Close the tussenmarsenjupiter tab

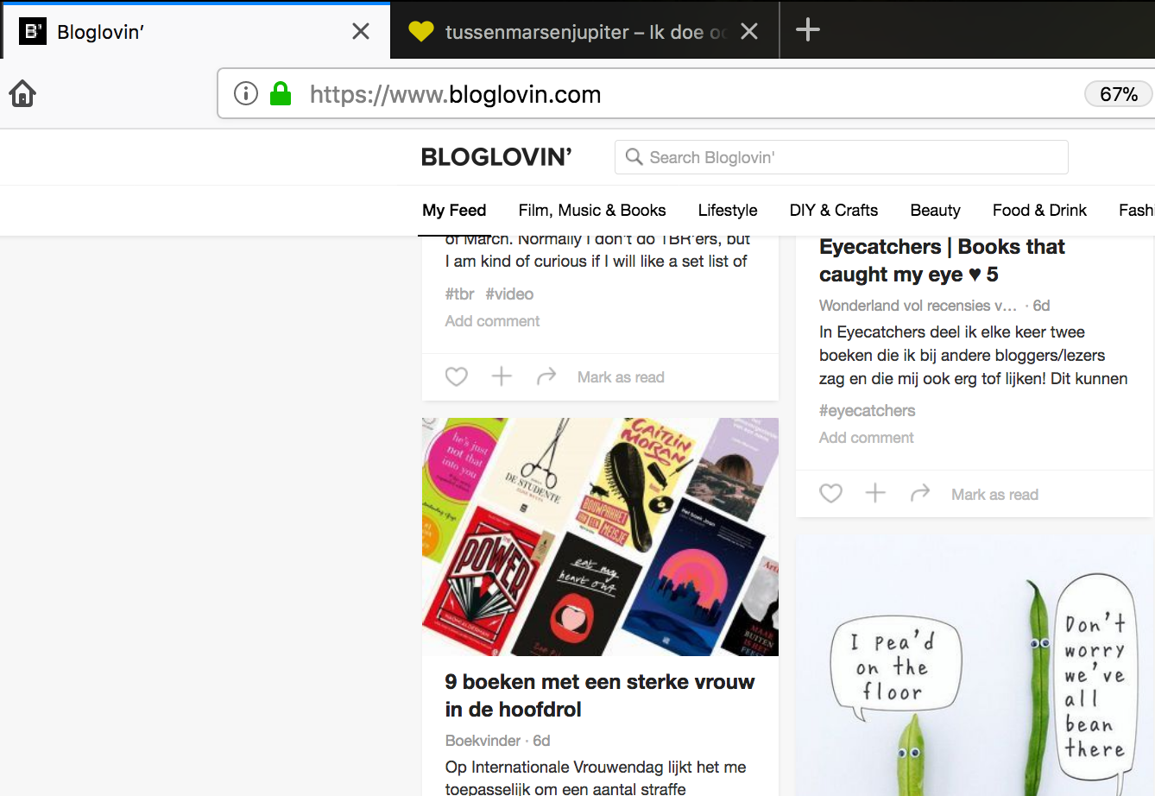click(749, 32)
